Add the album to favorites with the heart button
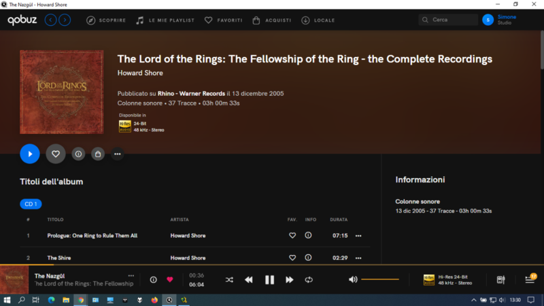 pyautogui.click(x=56, y=154)
